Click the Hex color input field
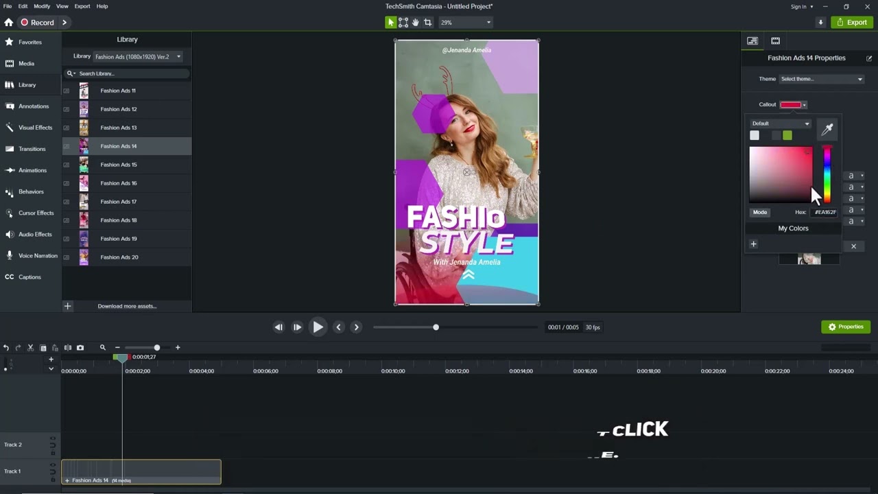 click(824, 212)
